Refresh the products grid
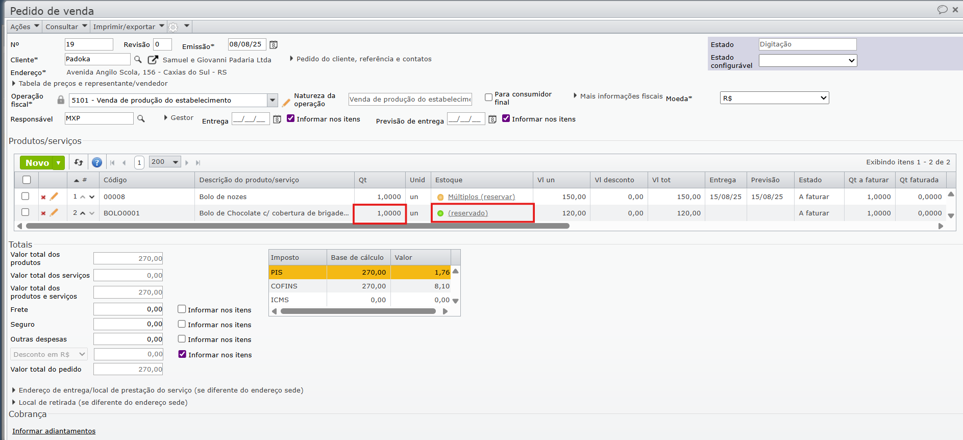This screenshot has height=440, width=963. tap(79, 162)
